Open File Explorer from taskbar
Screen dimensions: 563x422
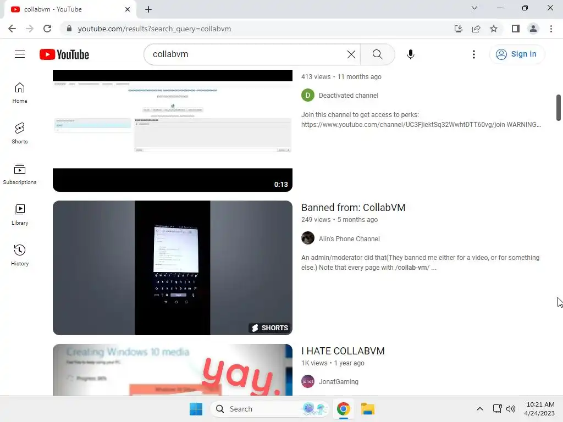point(368,409)
